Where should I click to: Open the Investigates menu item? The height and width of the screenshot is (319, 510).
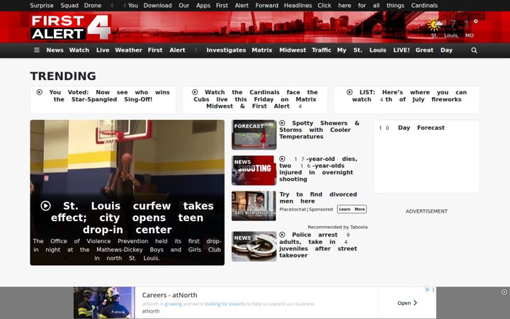point(226,50)
